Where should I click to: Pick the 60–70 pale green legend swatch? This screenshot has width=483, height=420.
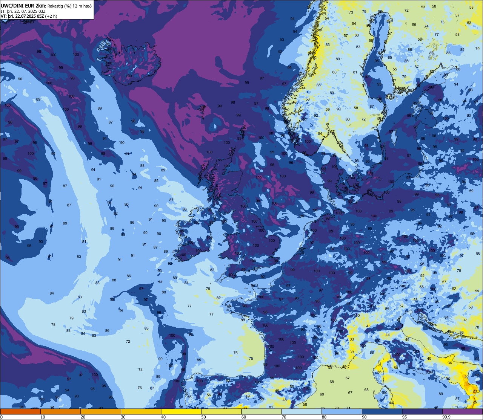pos(261,411)
